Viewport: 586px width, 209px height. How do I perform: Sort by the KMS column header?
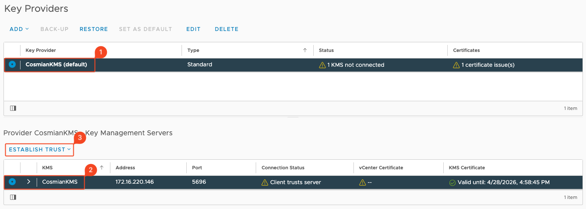point(47,168)
